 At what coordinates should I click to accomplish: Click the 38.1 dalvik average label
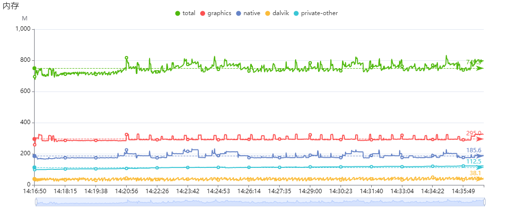pyautogui.click(x=475, y=173)
